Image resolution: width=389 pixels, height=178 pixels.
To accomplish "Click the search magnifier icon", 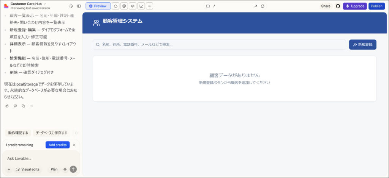I will [98, 45].
